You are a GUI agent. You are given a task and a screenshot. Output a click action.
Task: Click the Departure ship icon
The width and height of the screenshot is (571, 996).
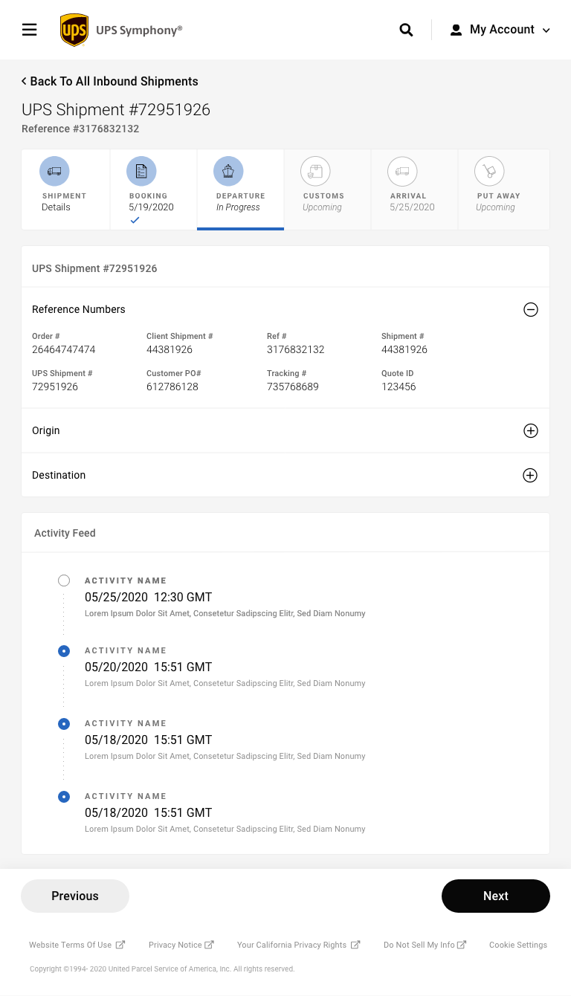[228, 171]
